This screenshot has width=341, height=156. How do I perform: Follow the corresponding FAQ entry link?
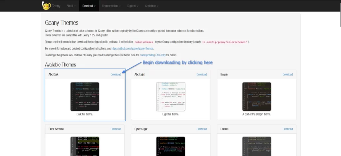tap(153, 55)
